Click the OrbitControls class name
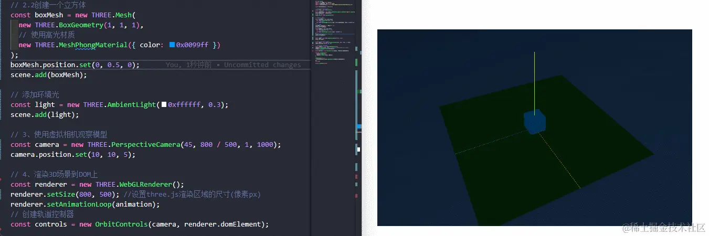This screenshot has width=709, height=236. pos(121,224)
